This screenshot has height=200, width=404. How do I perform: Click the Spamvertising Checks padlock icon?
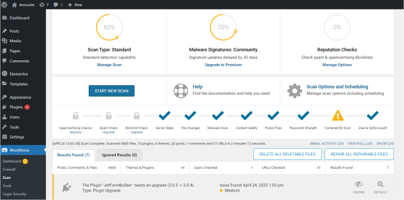75,116
